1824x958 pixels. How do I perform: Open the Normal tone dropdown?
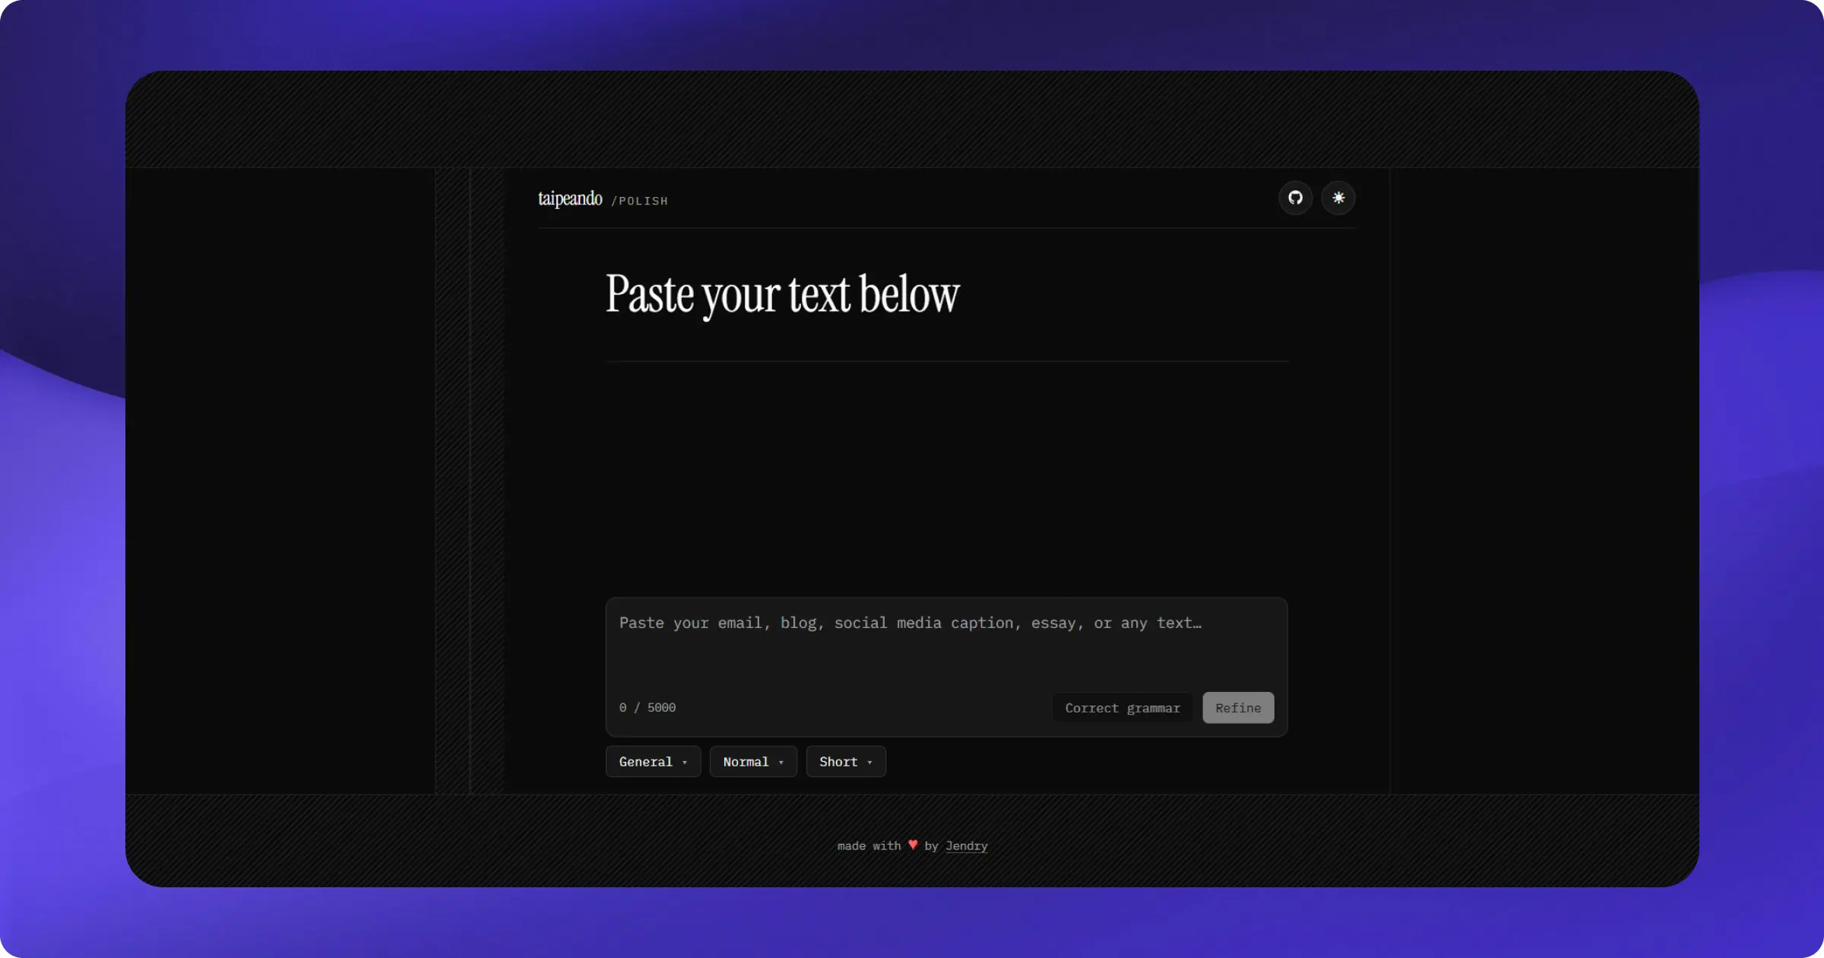753,762
